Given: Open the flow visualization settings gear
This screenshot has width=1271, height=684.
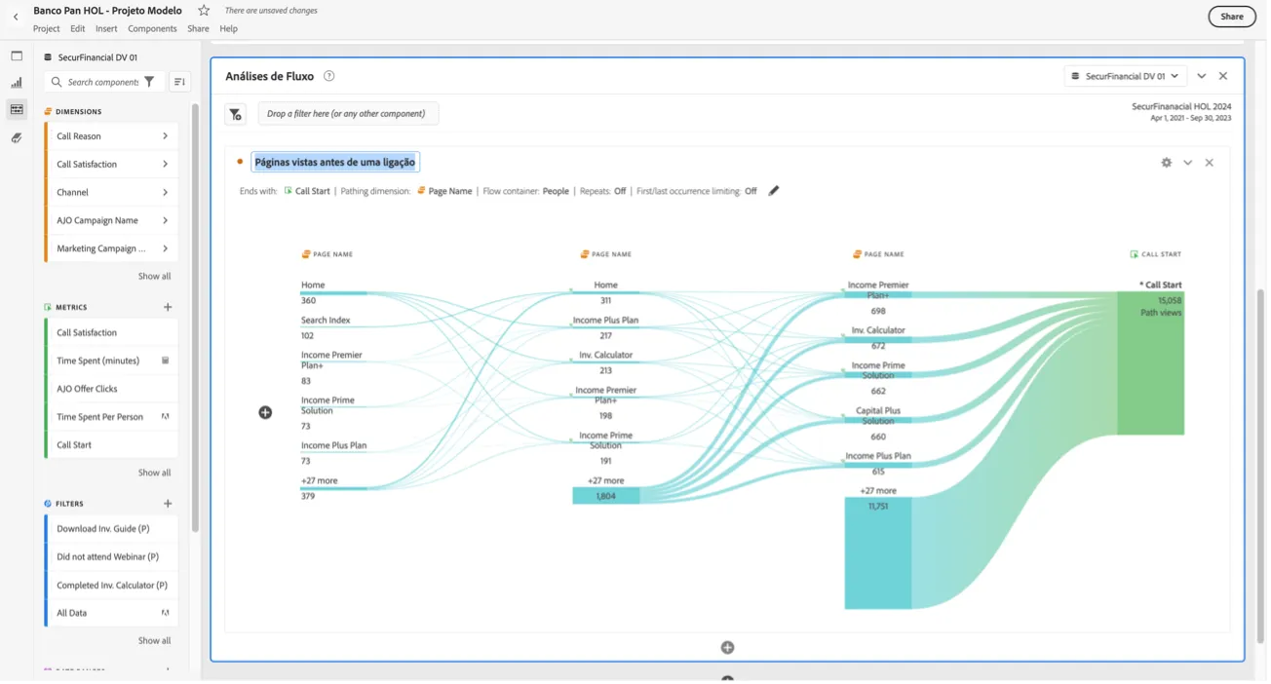Looking at the screenshot, I should (1167, 163).
